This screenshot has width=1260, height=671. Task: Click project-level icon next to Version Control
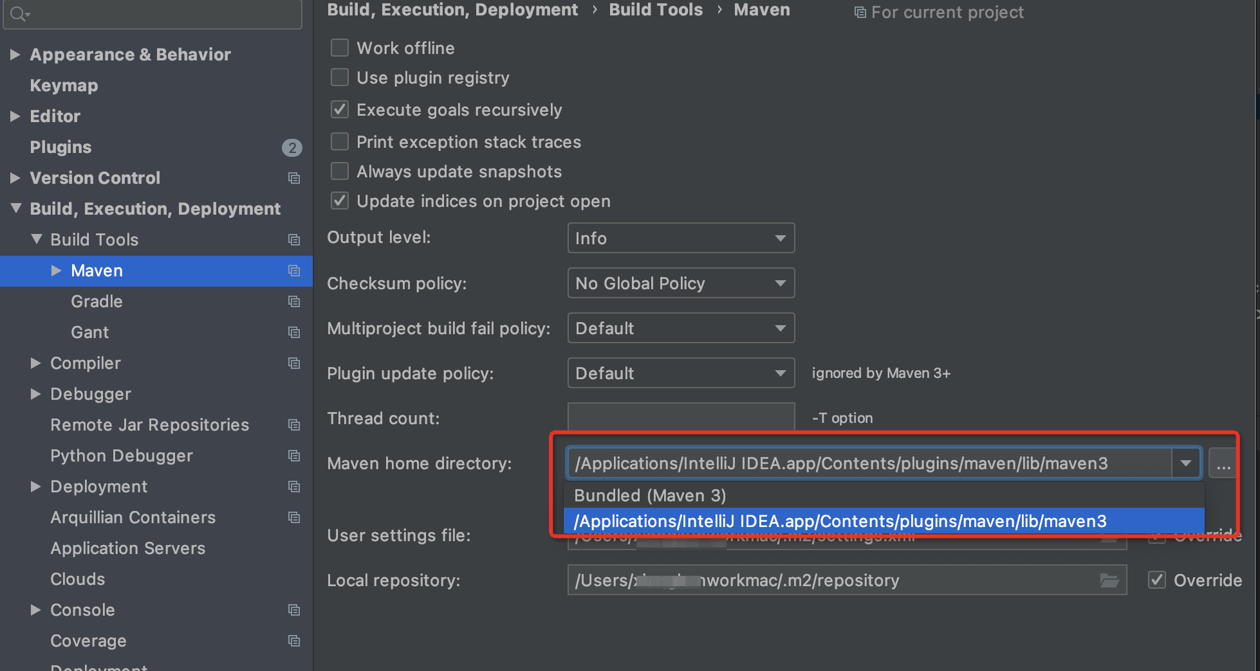(294, 178)
